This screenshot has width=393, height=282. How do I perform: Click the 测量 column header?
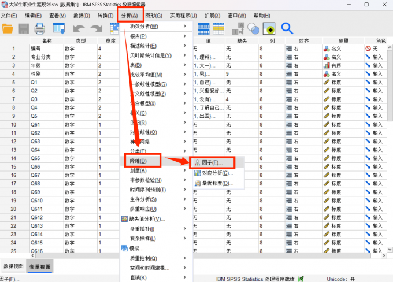(x=343, y=41)
